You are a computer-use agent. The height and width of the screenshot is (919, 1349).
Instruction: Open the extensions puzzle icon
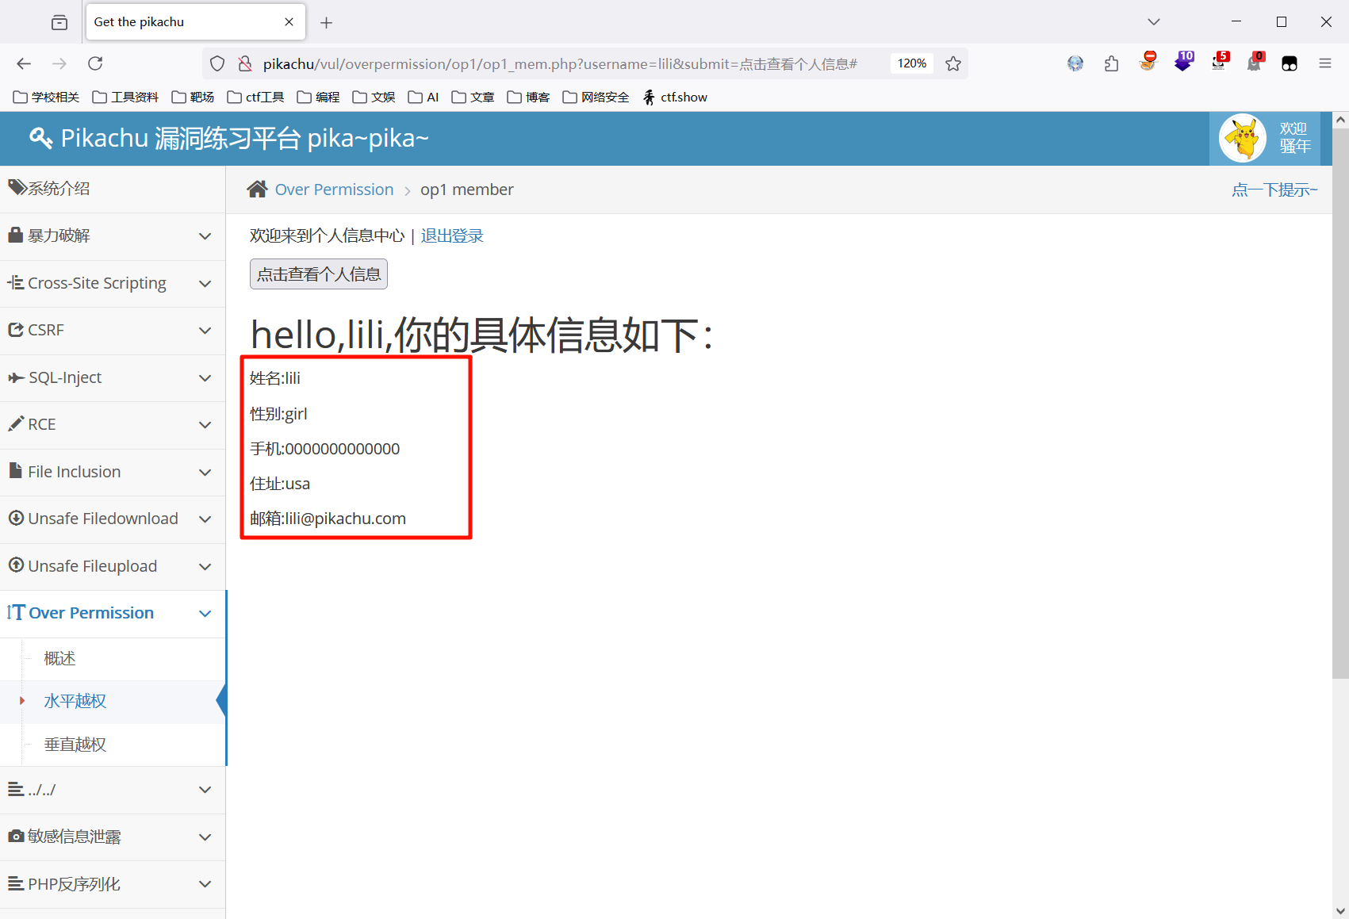1111,63
